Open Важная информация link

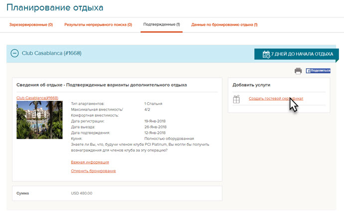tap(90, 162)
